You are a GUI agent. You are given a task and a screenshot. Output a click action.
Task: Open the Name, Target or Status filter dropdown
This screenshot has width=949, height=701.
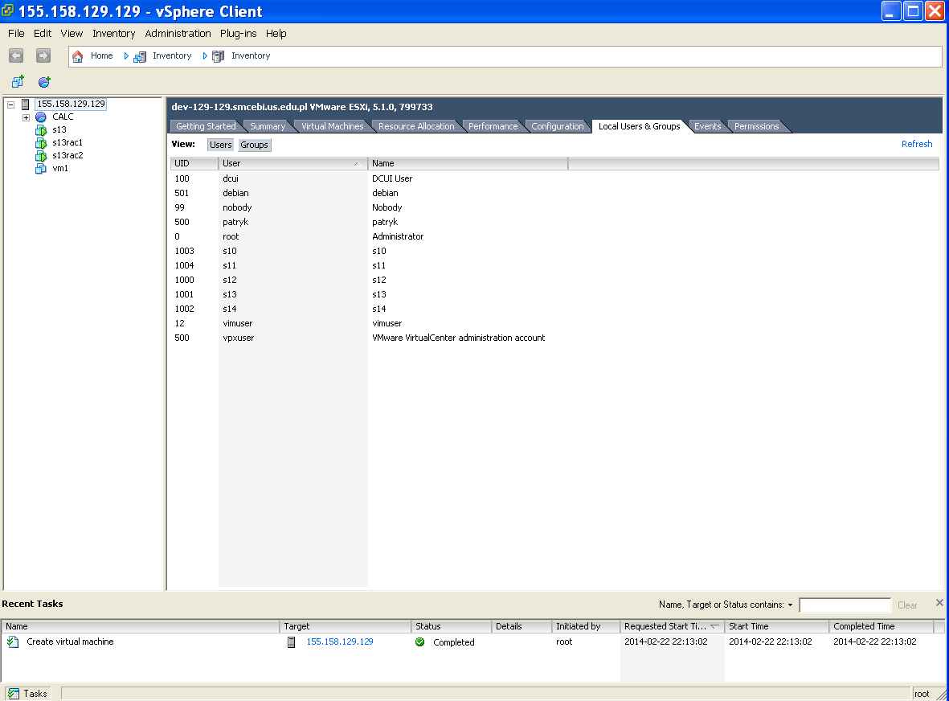click(x=790, y=605)
